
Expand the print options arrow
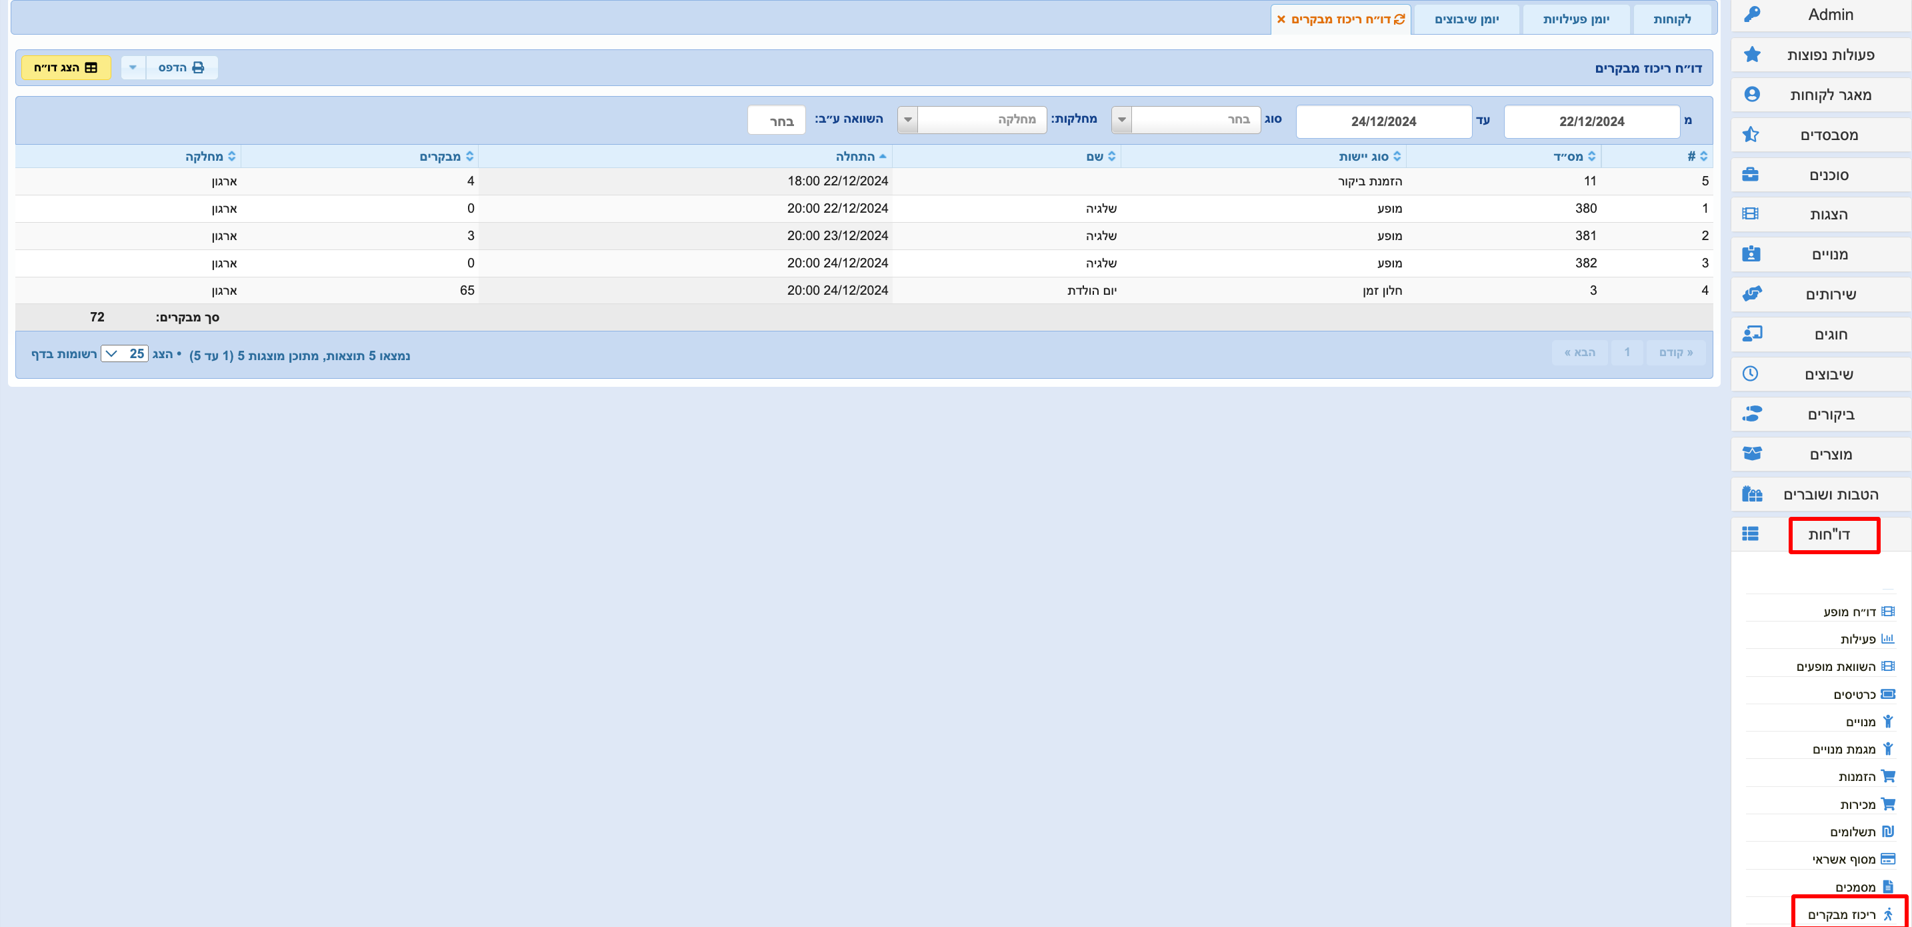point(133,67)
